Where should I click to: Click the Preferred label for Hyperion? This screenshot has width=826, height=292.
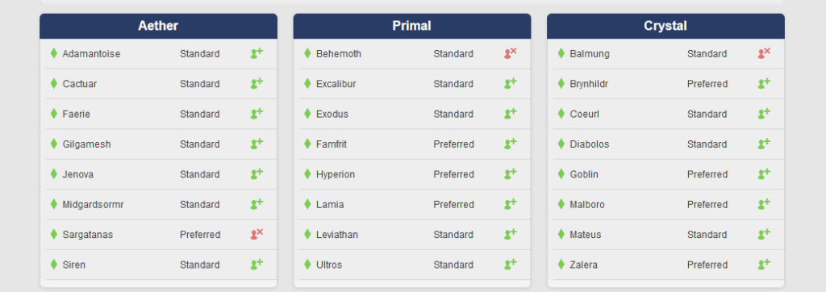[453, 174]
